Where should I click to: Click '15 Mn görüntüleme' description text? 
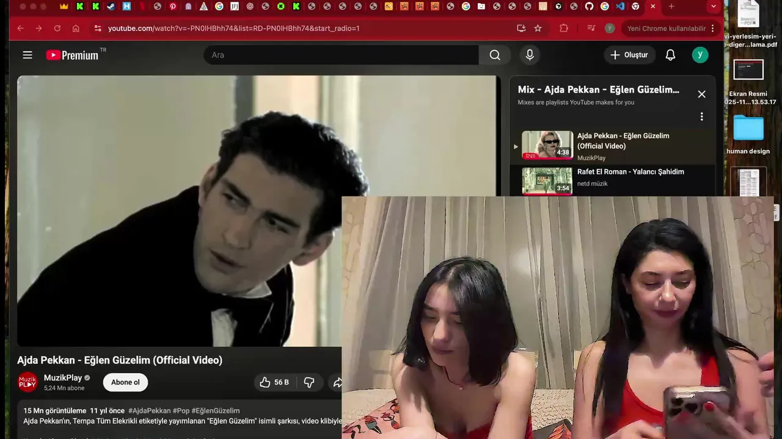pos(55,411)
